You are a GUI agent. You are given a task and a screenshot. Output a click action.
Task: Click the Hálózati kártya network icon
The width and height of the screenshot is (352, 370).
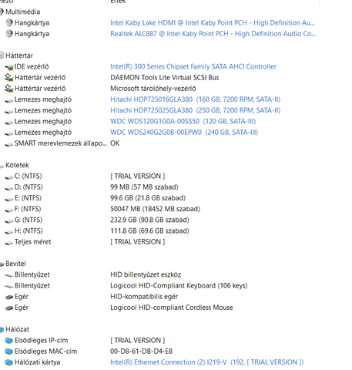[9, 362]
